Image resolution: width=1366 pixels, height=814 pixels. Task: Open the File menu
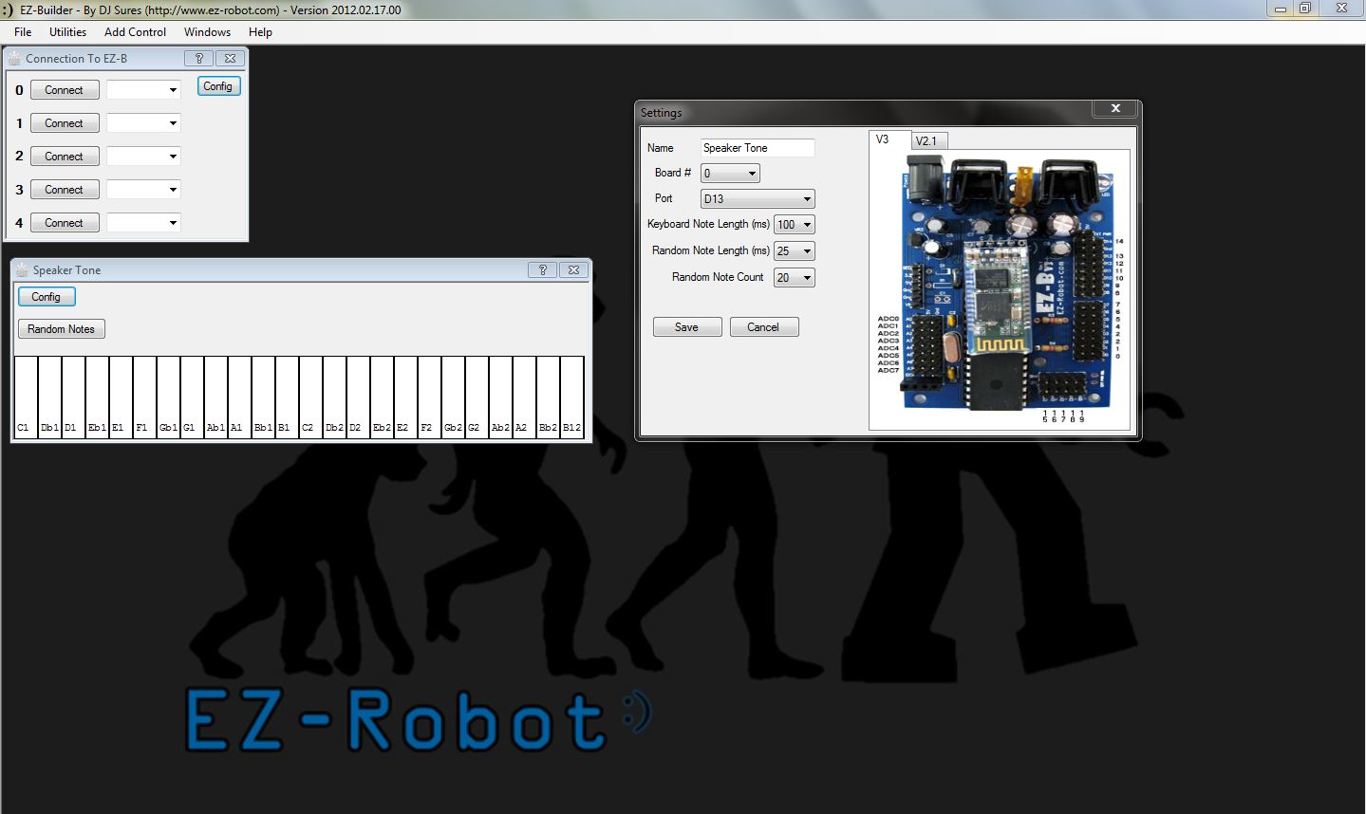(23, 31)
